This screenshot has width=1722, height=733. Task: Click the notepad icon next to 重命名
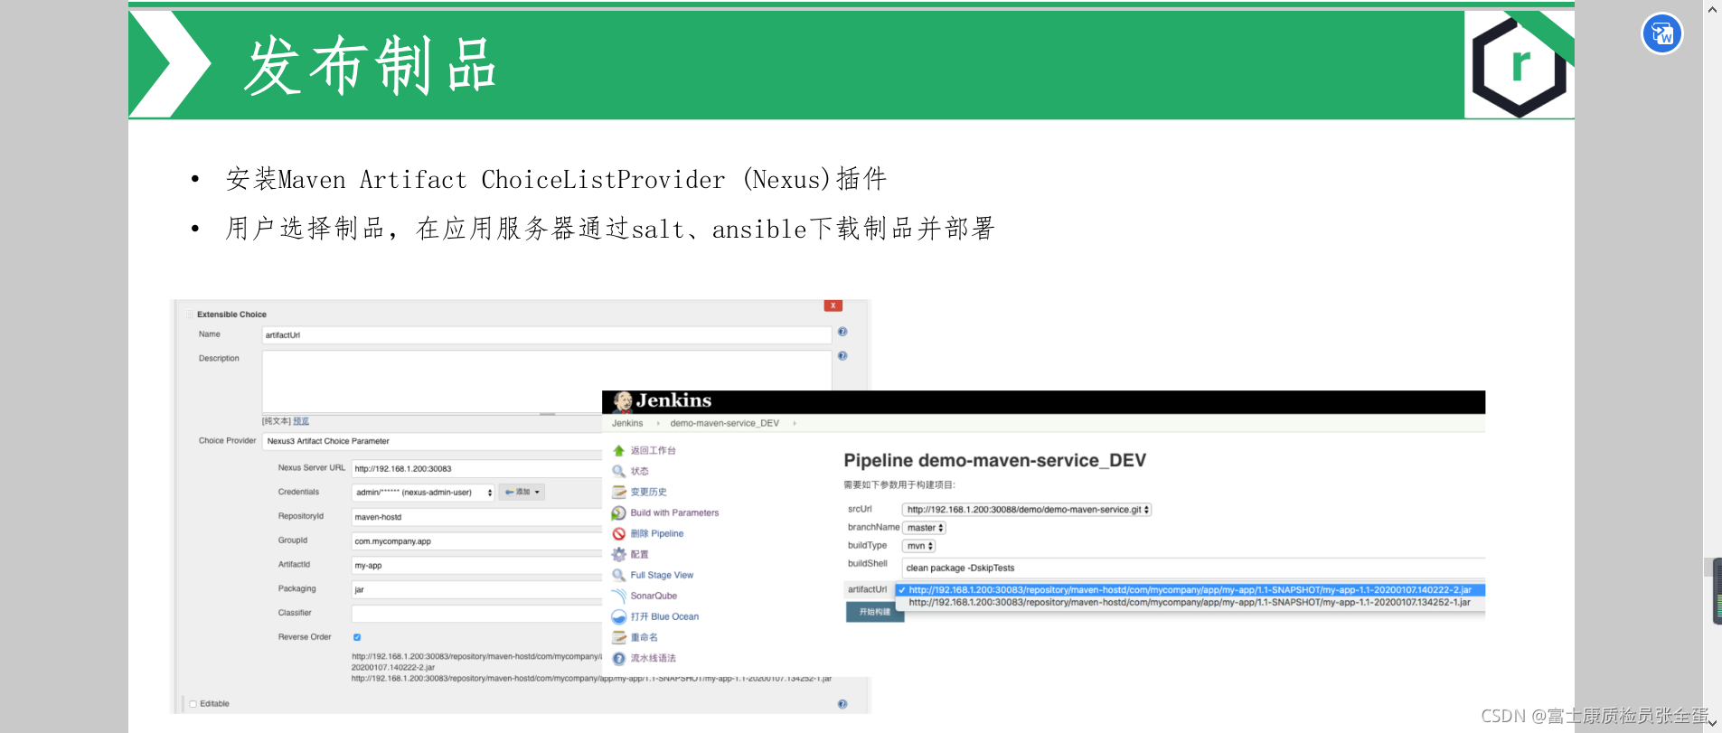coord(619,638)
